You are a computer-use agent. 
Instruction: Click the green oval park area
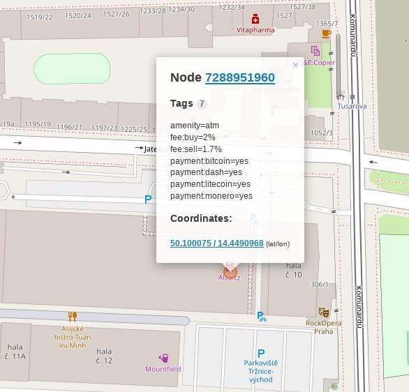[72, 68]
